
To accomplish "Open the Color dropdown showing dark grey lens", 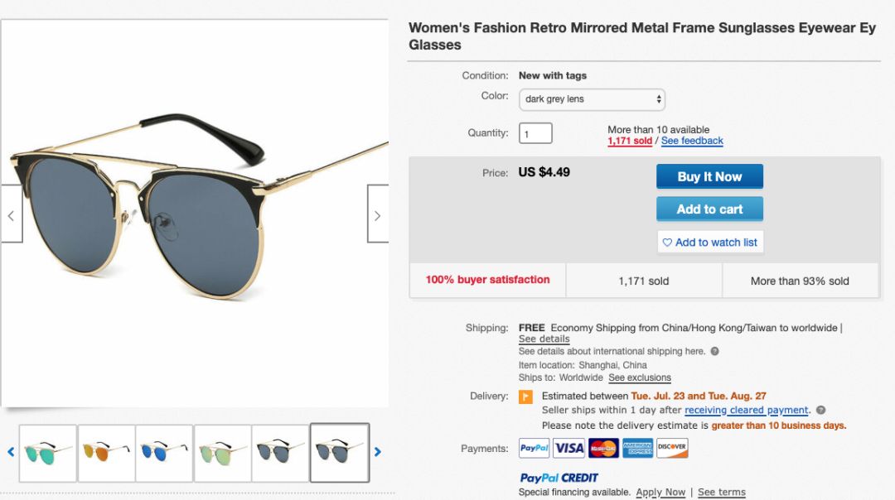I will point(592,99).
